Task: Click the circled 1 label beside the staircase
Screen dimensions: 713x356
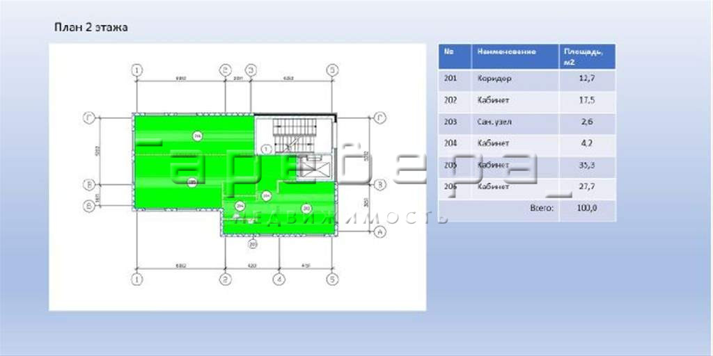Action: [x=265, y=148]
